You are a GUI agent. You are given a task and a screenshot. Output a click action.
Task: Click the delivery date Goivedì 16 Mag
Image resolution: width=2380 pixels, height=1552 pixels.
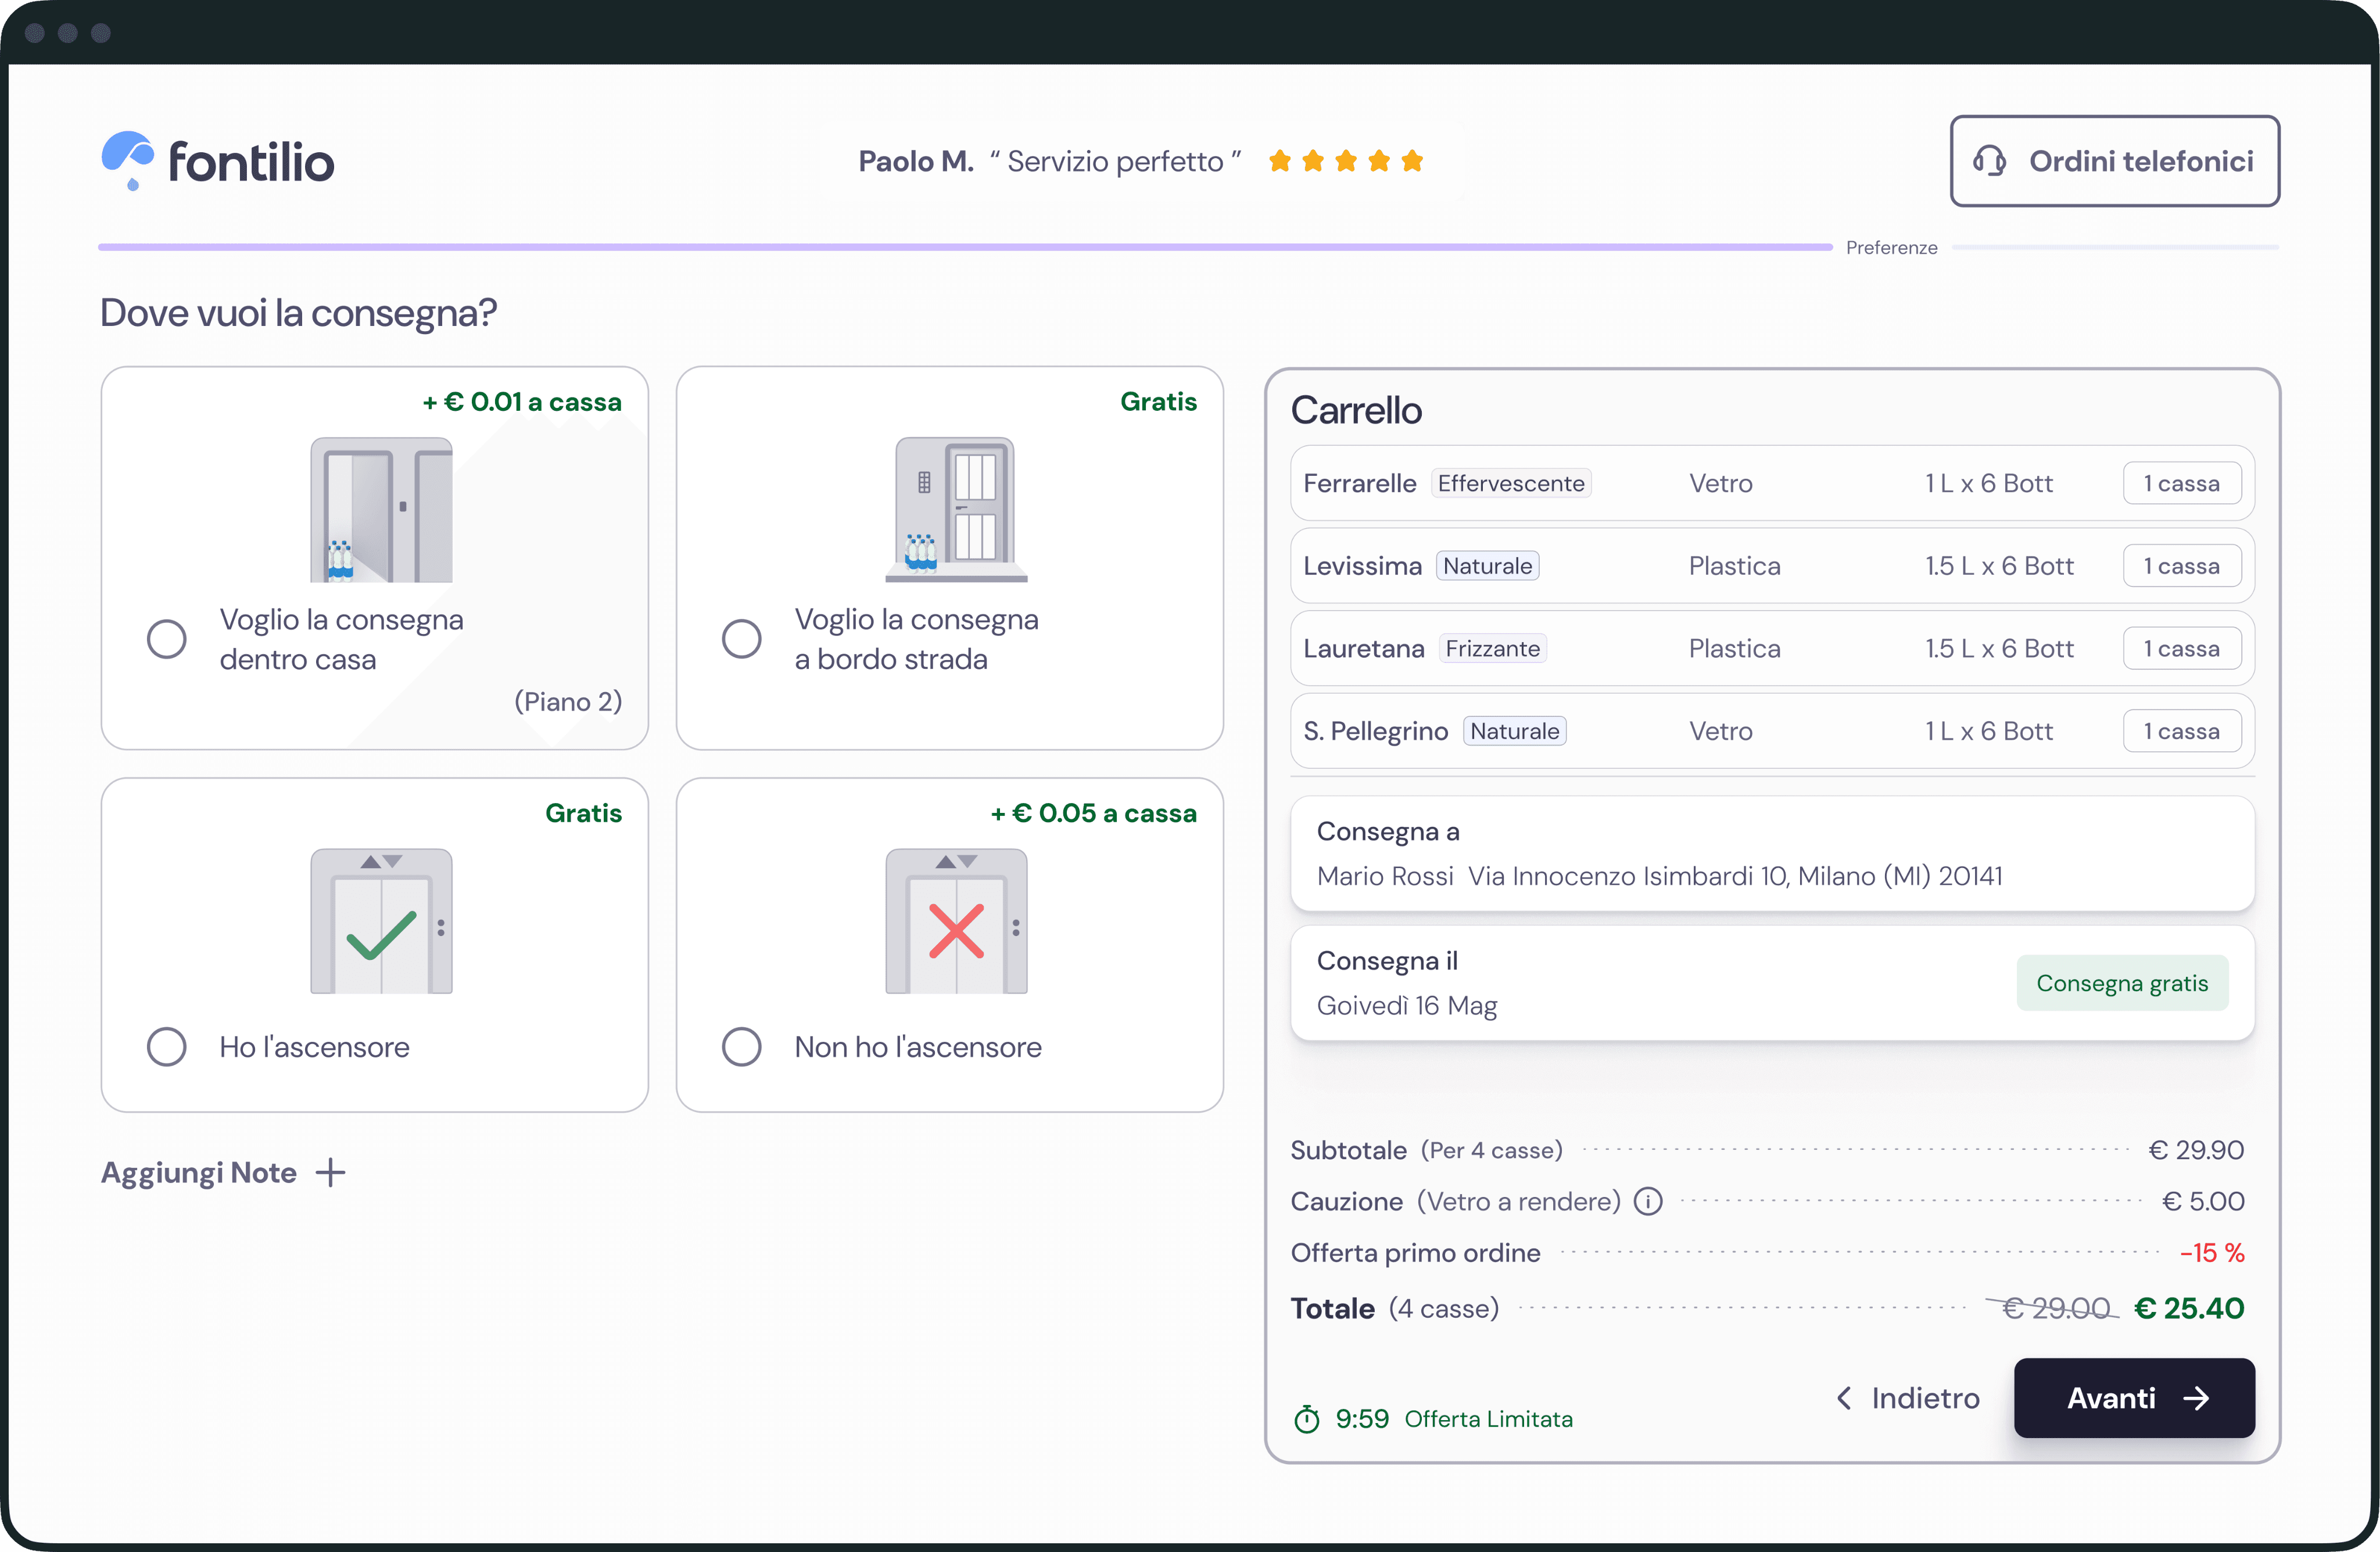click(x=1407, y=1005)
